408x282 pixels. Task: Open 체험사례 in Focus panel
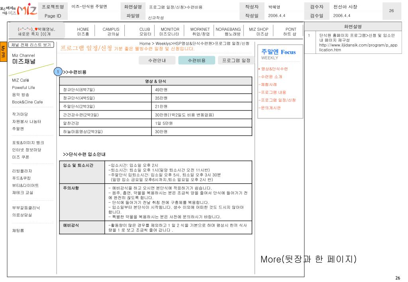pyautogui.click(x=268, y=85)
